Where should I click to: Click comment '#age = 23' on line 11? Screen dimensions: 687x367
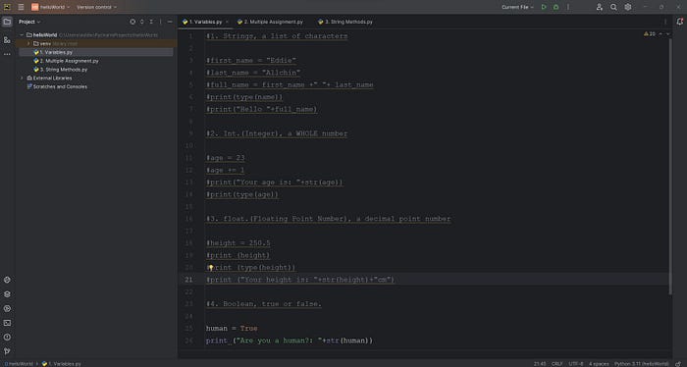(225, 158)
